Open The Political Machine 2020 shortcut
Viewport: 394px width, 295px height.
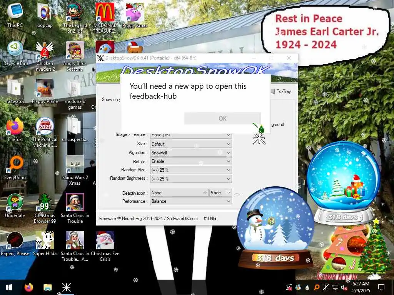(45, 132)
